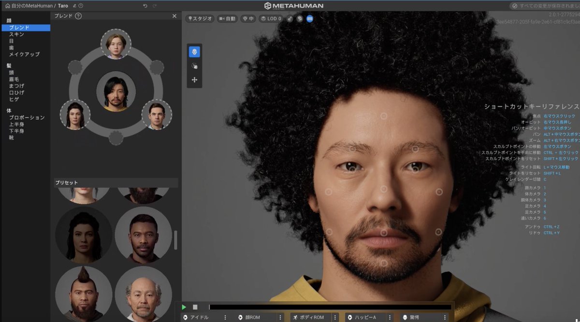580x322 pixels.
Task: Select the sculpt tool in viewport
Action: pos(194,52)
